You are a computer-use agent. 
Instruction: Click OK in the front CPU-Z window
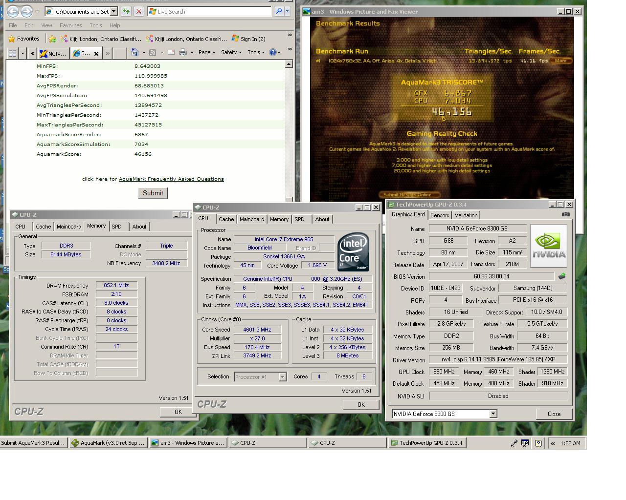click(x=361, y=404)
